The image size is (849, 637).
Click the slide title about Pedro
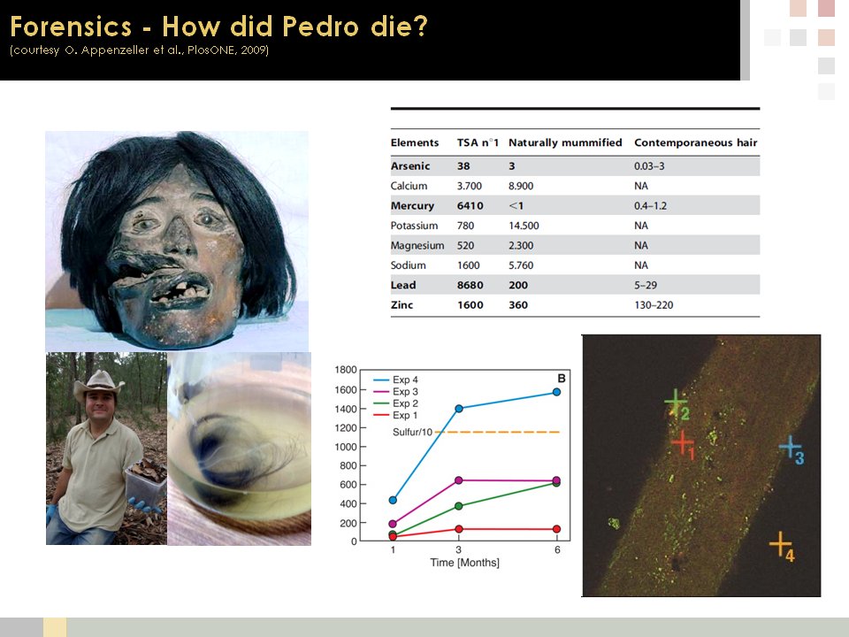(219, 26)
